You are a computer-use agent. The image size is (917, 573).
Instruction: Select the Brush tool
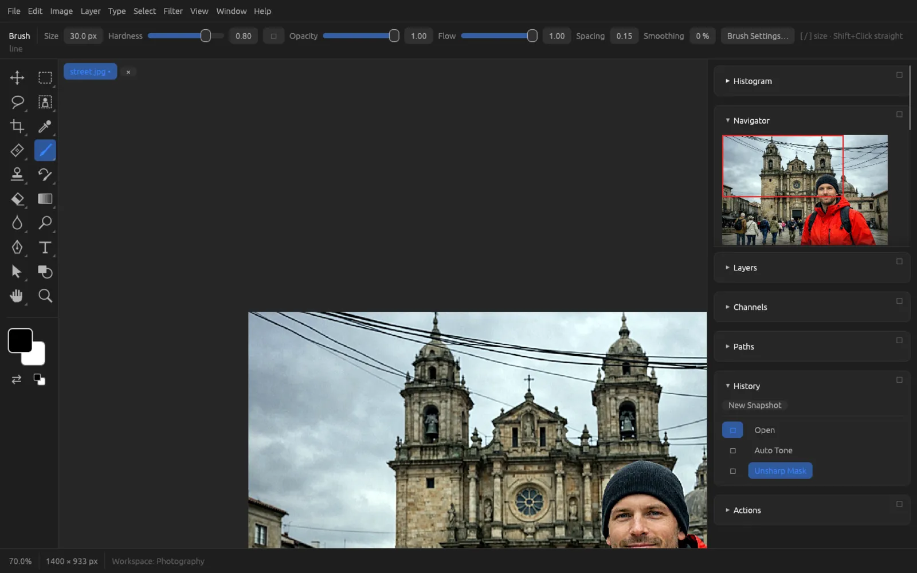pos(45,150)
